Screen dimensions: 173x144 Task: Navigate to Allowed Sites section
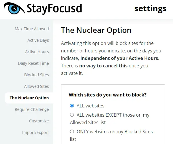point(37,86)
